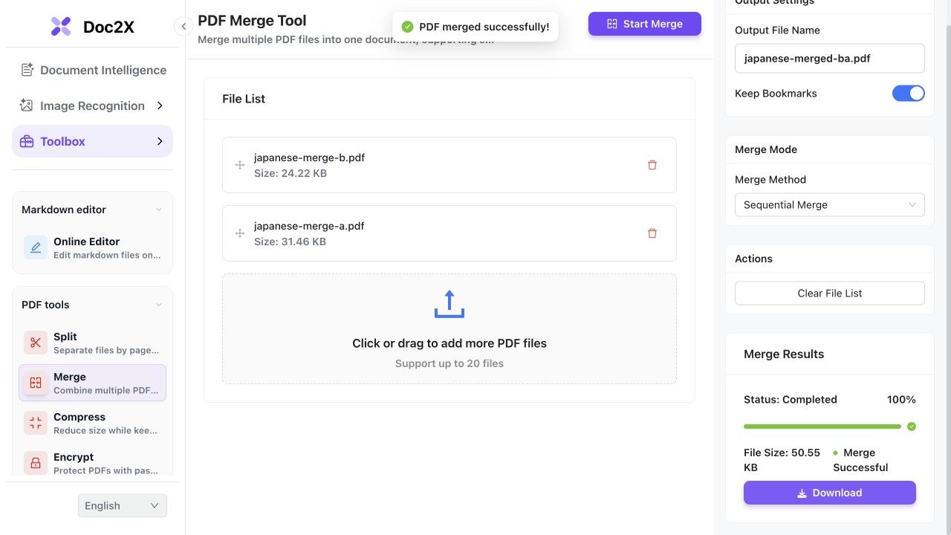This screenshot has width=951, height=535.
Task: Click the Start Merge button
Action: coord(645,24)
